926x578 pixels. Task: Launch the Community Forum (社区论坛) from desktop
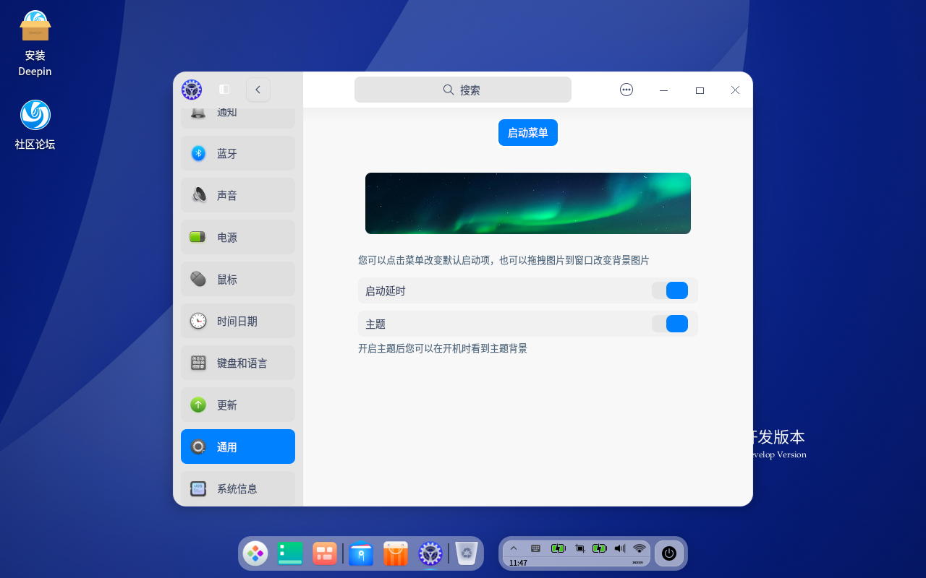coord(34,114)
